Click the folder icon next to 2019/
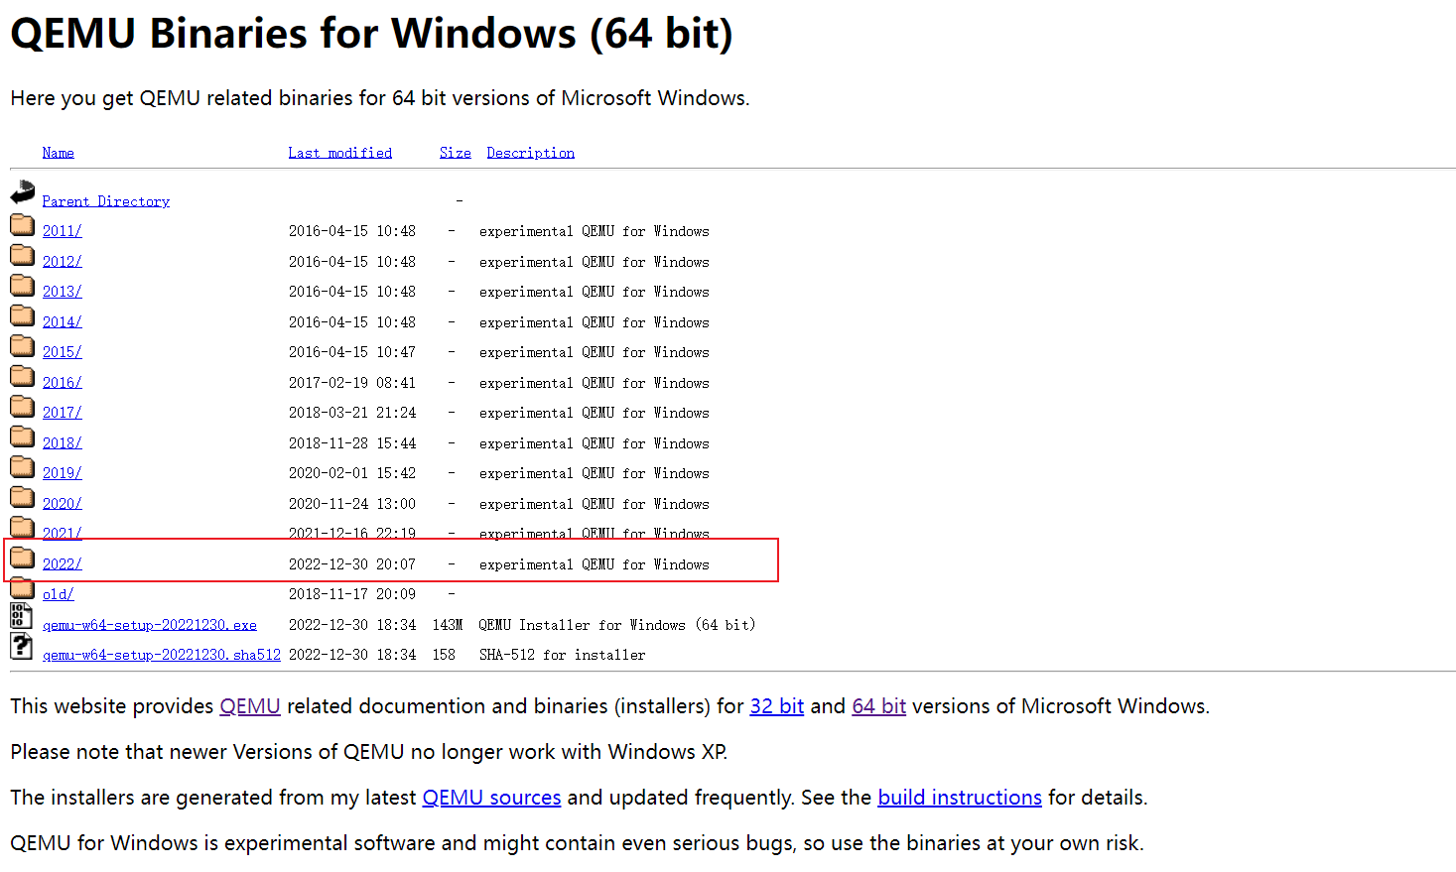 23,466
